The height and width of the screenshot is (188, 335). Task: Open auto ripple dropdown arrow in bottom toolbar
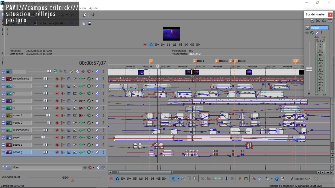(x=272, y=179)
